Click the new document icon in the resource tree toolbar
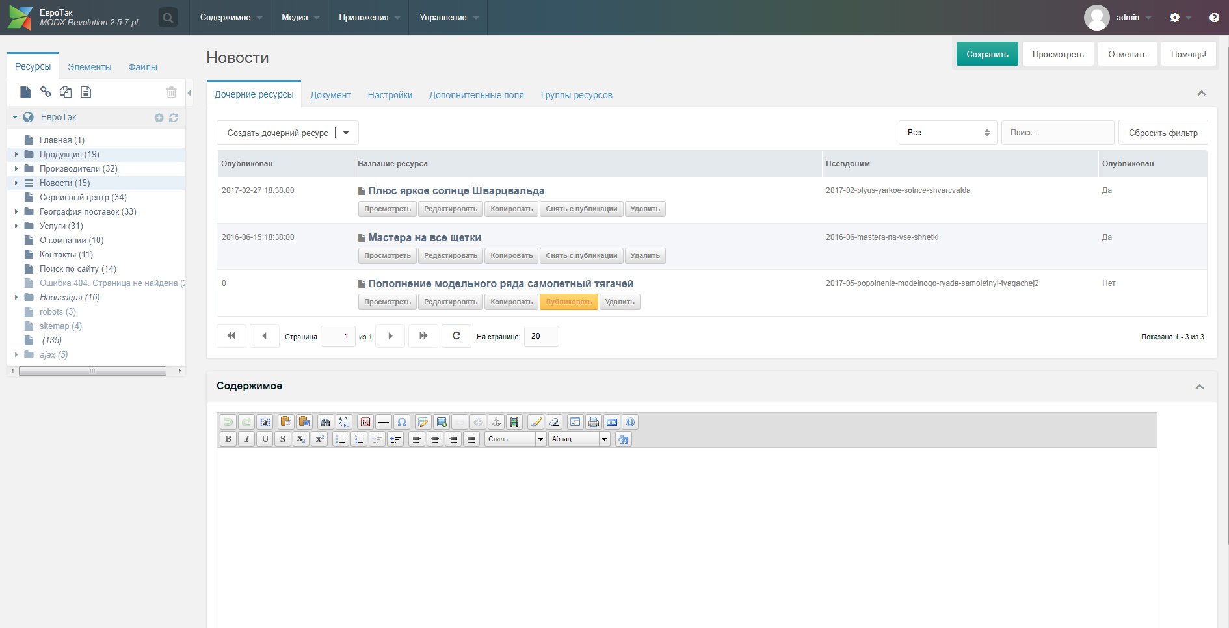 coord(25,92)
